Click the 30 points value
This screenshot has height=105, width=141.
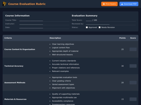(x=122, y=66)
